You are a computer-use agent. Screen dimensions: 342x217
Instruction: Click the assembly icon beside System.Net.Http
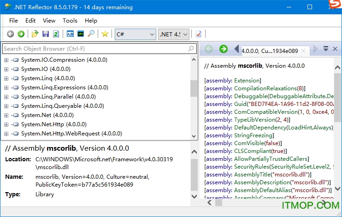pyautogui.click(x=15, y=124)
